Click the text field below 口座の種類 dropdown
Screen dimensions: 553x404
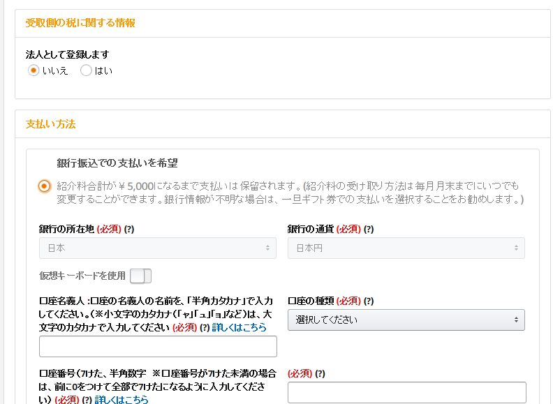(406, 392)
